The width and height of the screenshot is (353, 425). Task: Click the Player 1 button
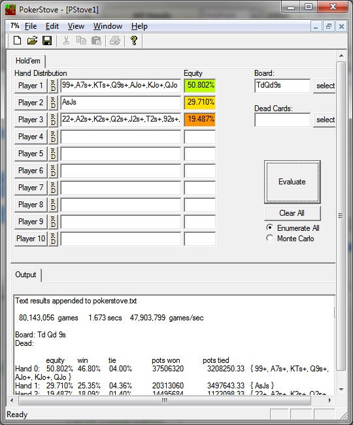point(31,86)
